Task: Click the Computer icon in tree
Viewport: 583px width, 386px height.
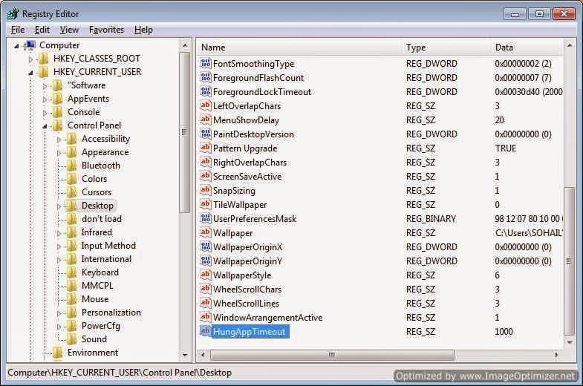Action: pyautogui.click(x=30, y=45)
